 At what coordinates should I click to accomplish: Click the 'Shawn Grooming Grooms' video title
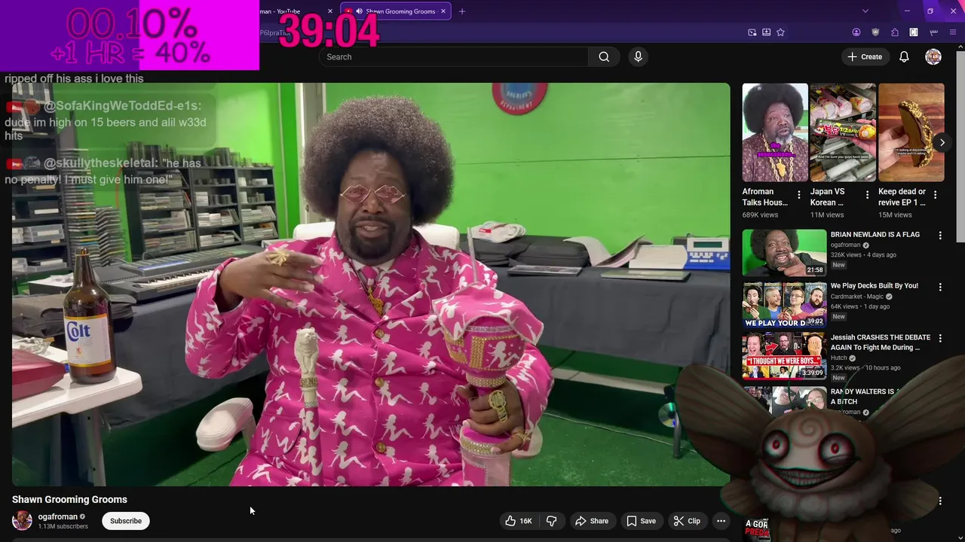pyautogui.click(x=69, y=499)
